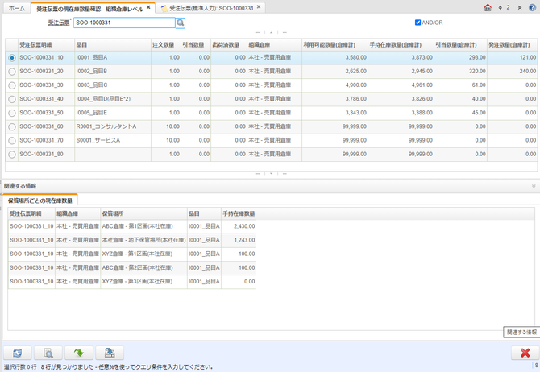Click the 手持在庫数量(倉庫計) column header
This screenshot has width=540, height=372.
click(401, 45)
